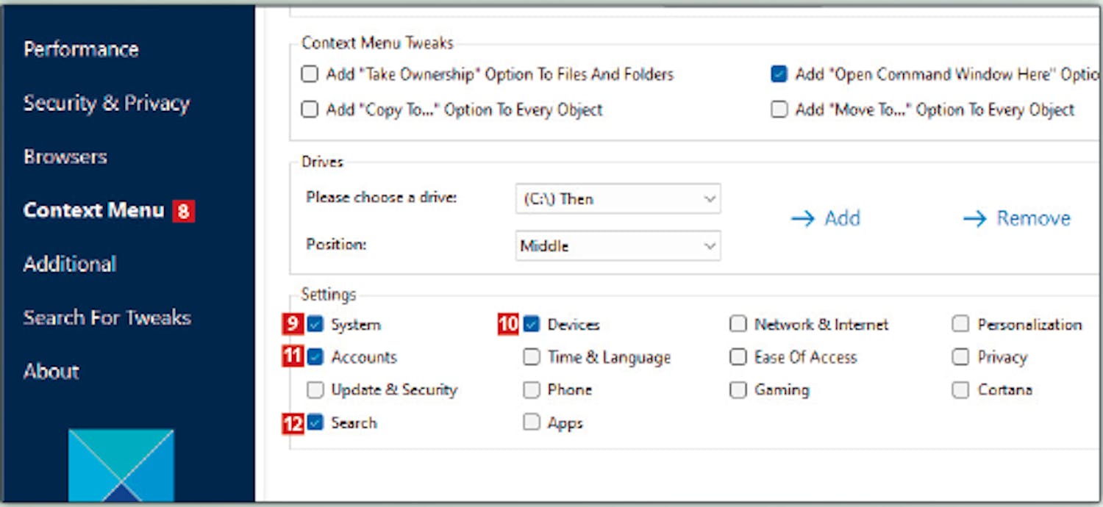Enable the Take Ownership option checkbox

tap(310, 74)
